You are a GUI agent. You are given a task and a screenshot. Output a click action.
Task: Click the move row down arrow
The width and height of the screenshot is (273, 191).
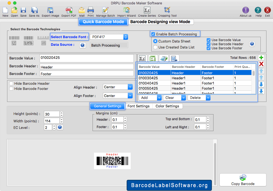(x=261, y=84)
